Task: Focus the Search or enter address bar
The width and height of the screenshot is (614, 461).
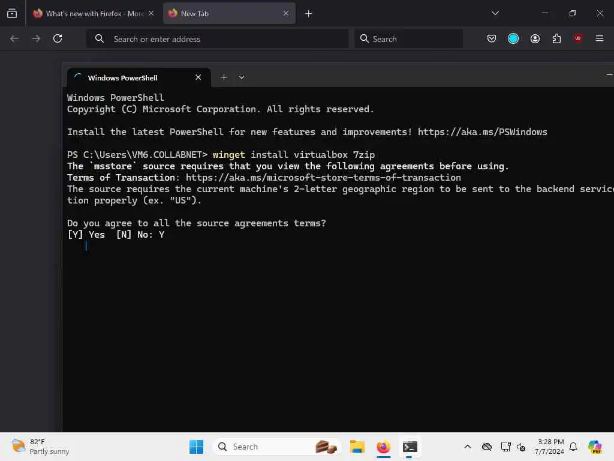Action: (217, 39)
